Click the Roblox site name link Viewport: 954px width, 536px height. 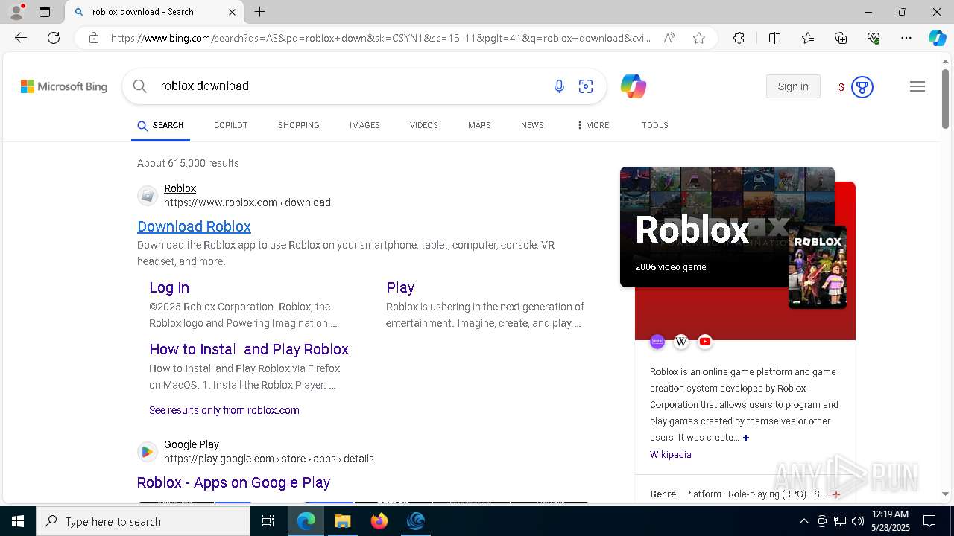pos(180,188)
